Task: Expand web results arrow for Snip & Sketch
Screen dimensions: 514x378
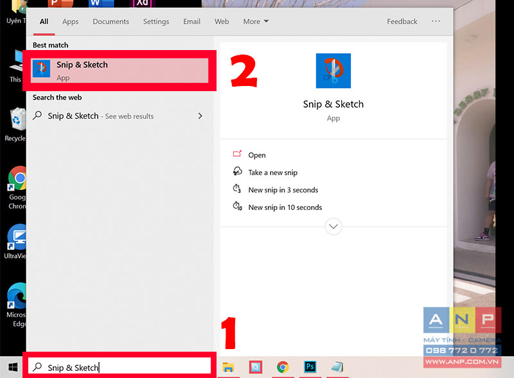Action: (x=200, y=116)
